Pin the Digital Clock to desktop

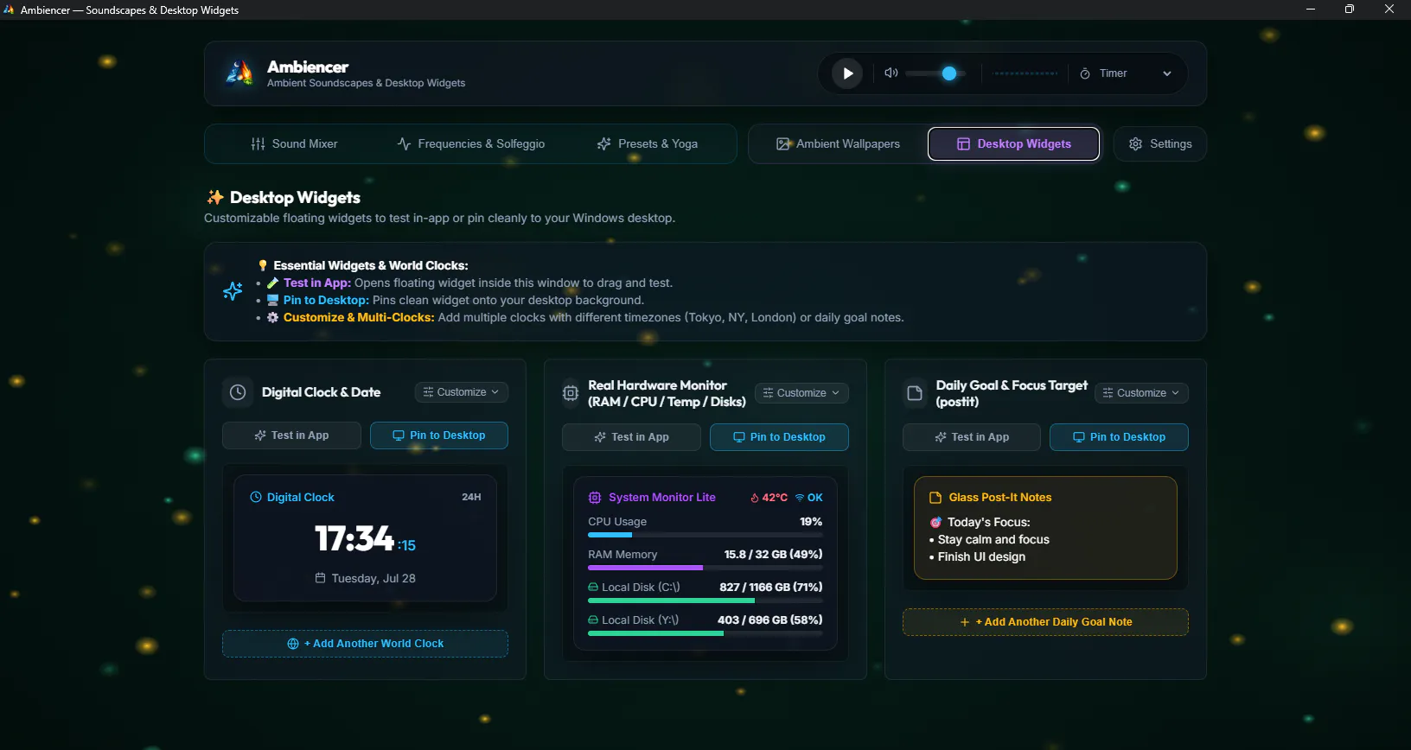pos(439,435)
